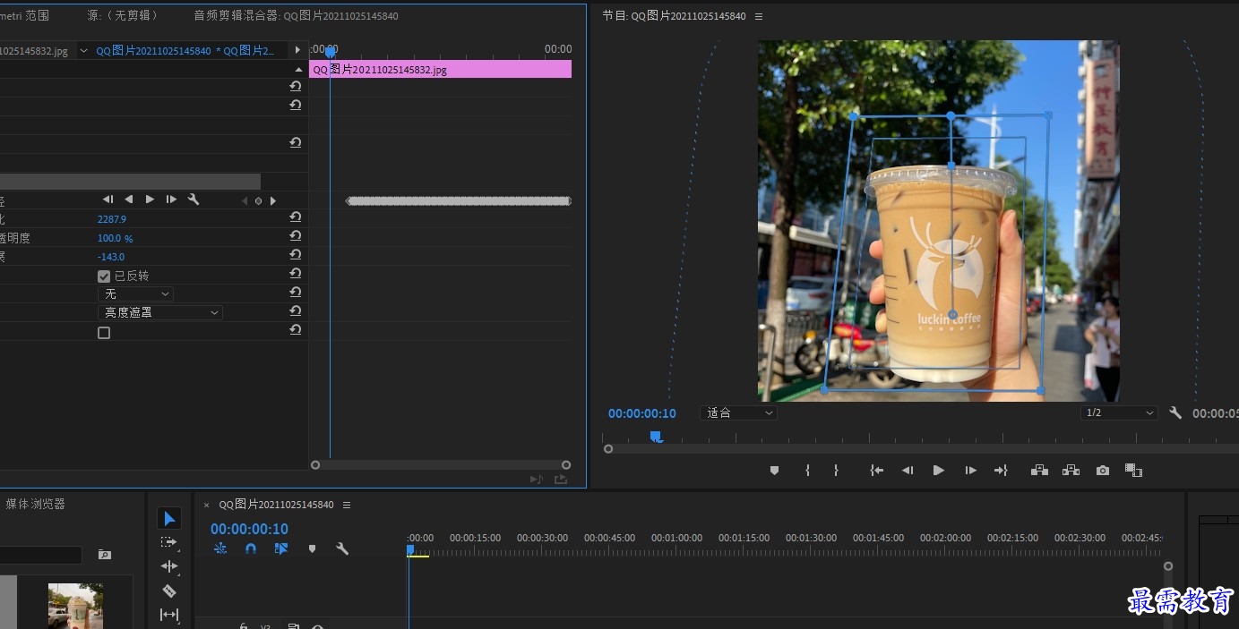Add a marker in Program Monitor

[x=775, y=471]
